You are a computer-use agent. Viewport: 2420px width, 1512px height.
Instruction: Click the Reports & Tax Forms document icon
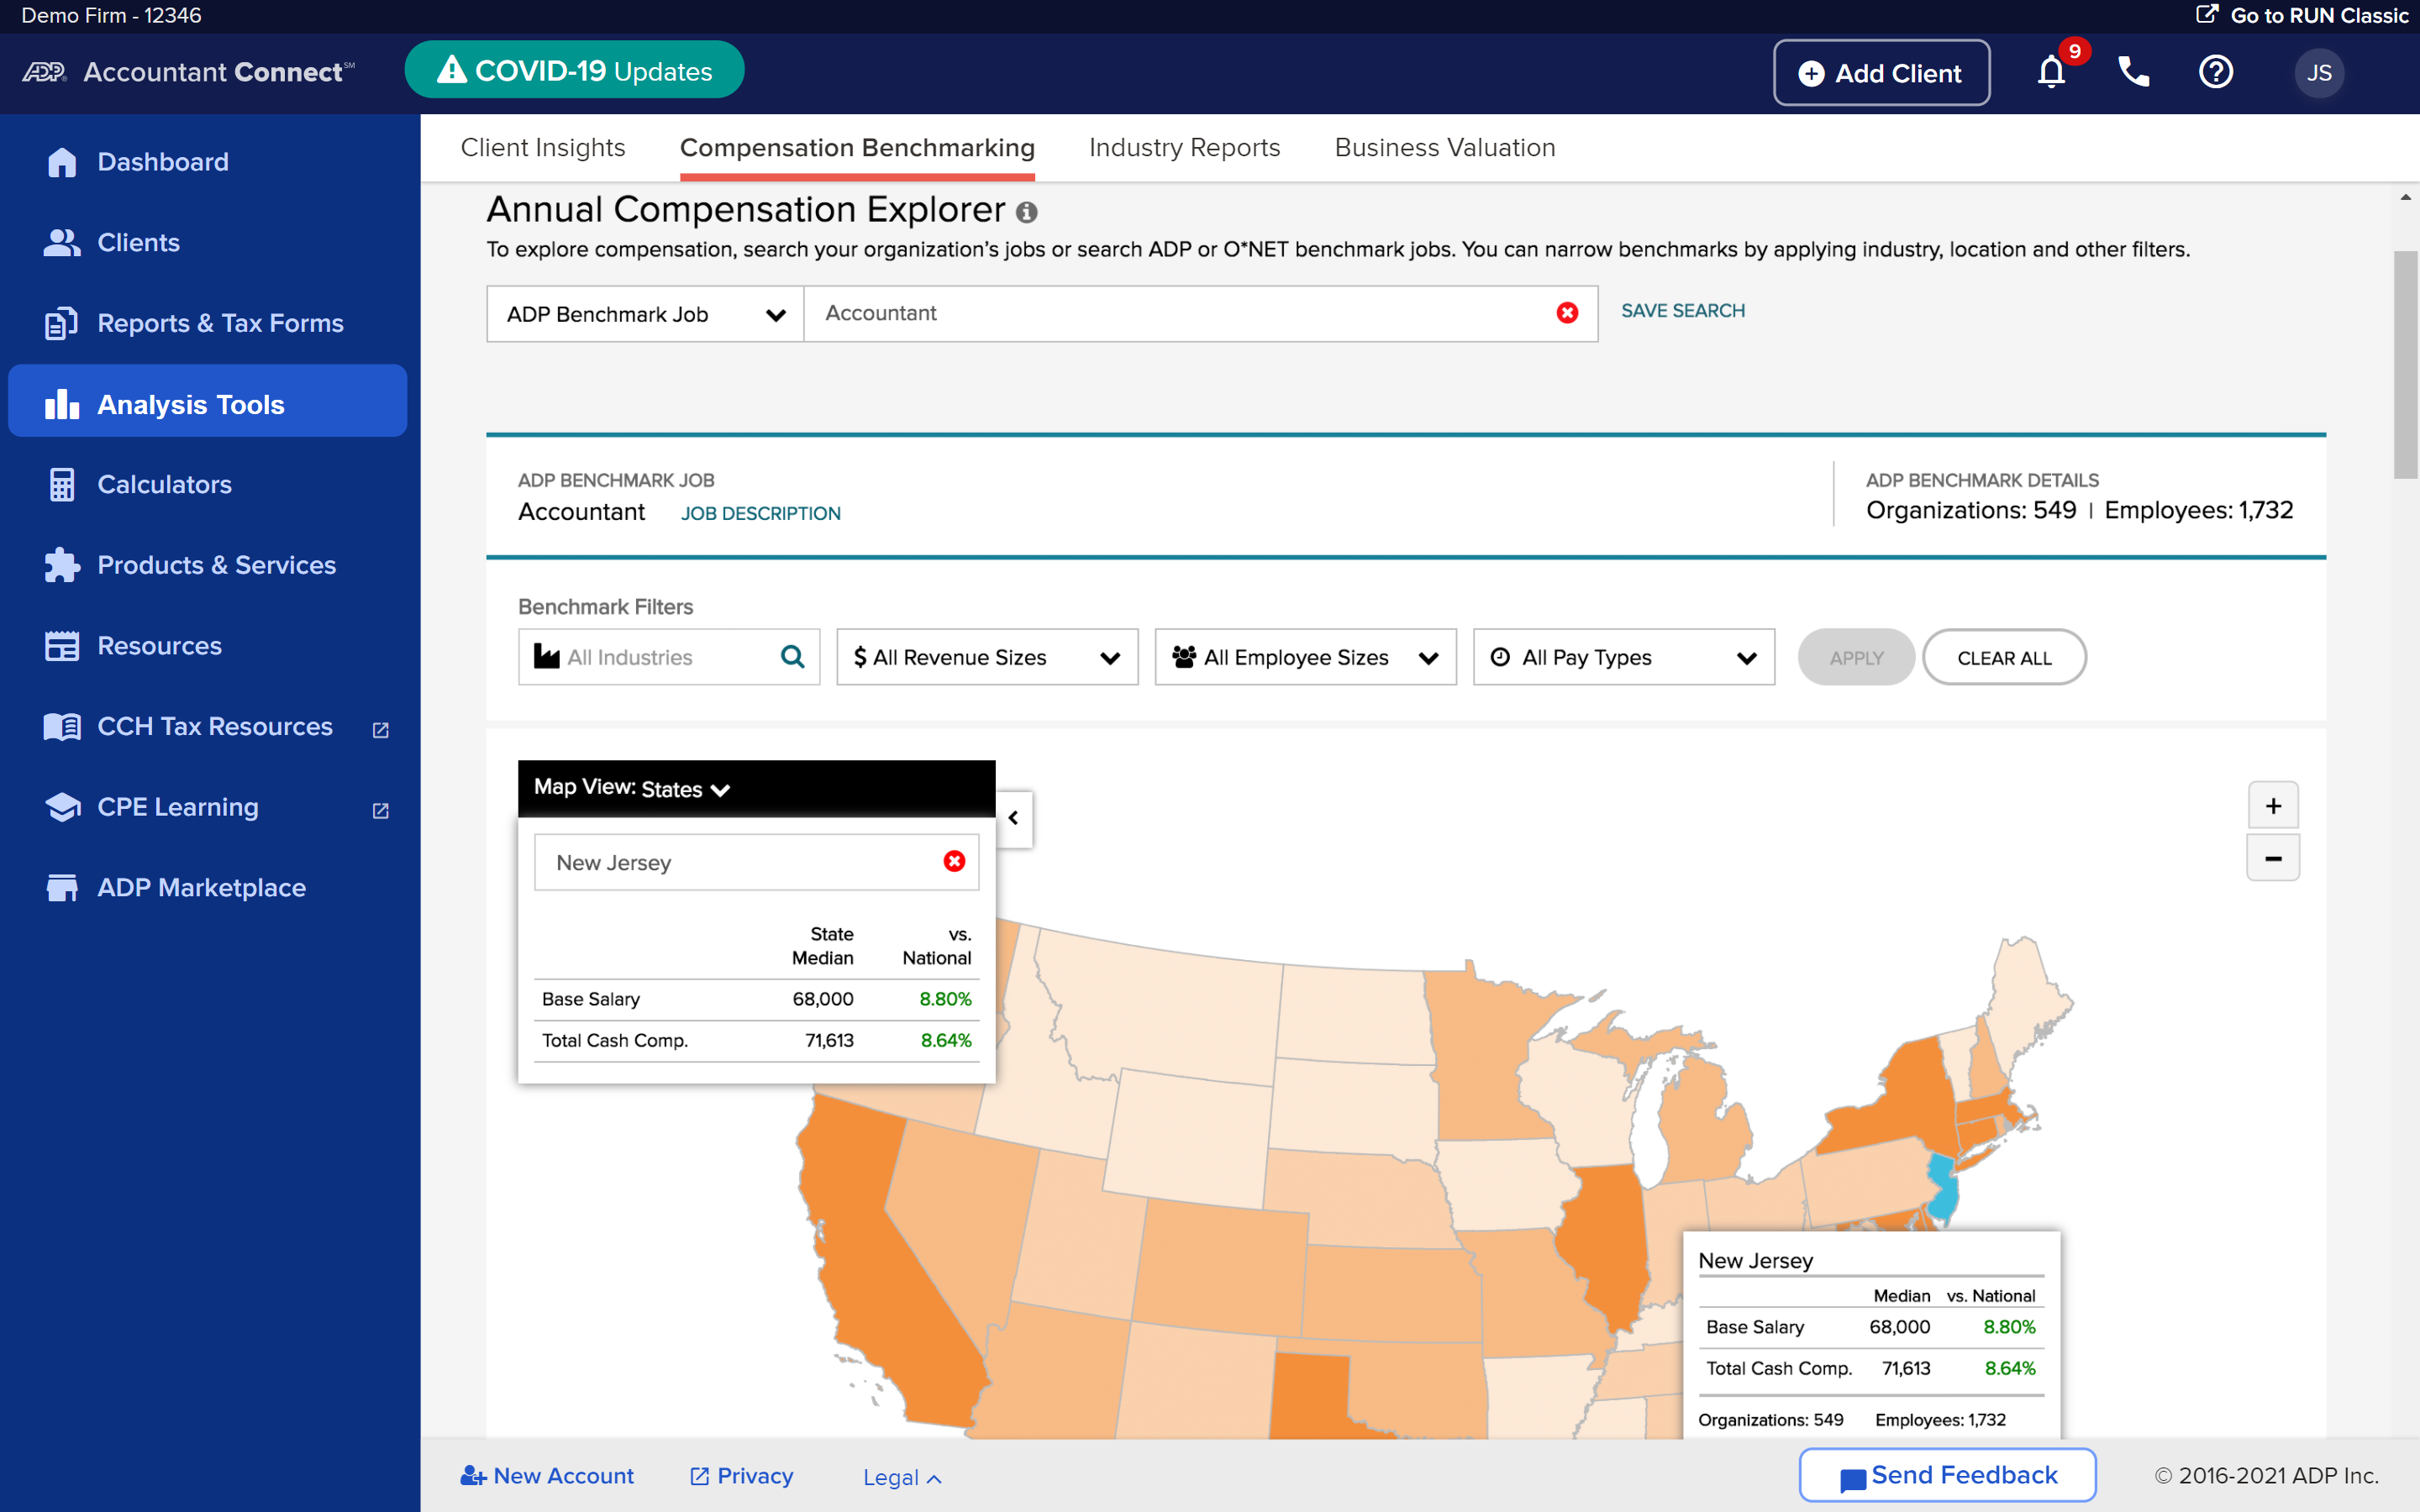62,323
